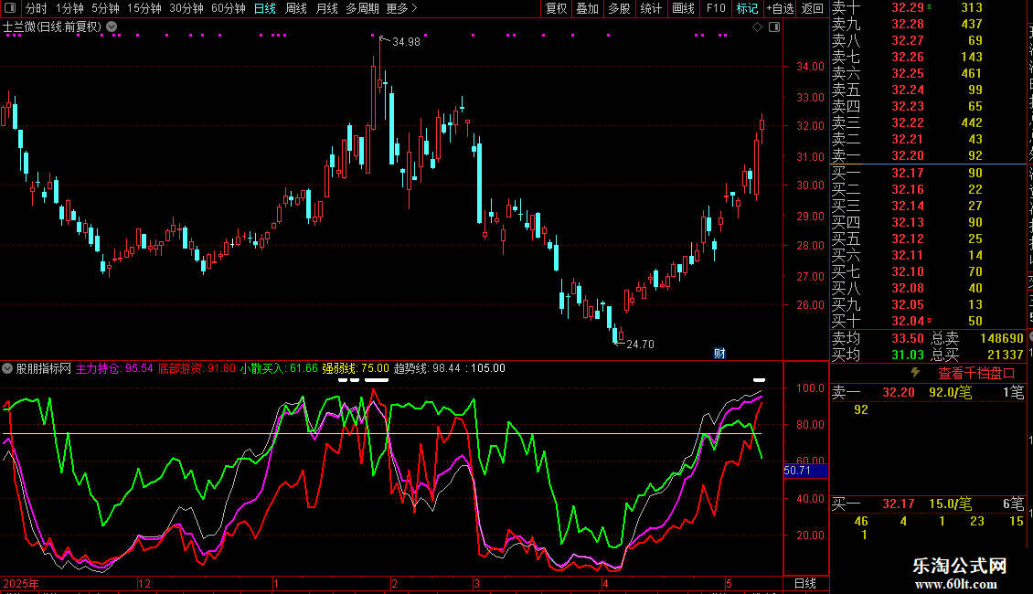
Task: Click the 底部游资: 91.80 indicator label
Action: [197, 368]
